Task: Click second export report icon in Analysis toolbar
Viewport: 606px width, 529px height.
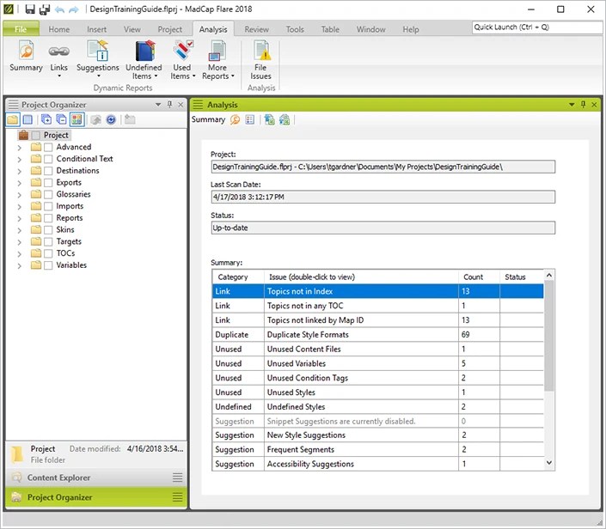Action: pyautogui.click(x=285, y=119)
